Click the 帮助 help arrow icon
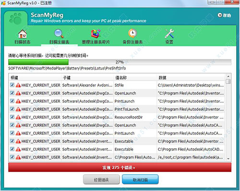 pyautogui.click(x=220, y=15)
